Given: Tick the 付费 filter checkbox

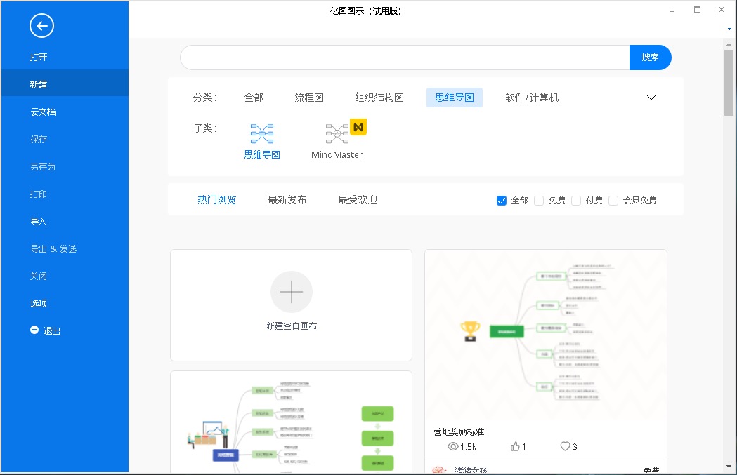Looking at the screenshot, I should [x=576, y=201].
